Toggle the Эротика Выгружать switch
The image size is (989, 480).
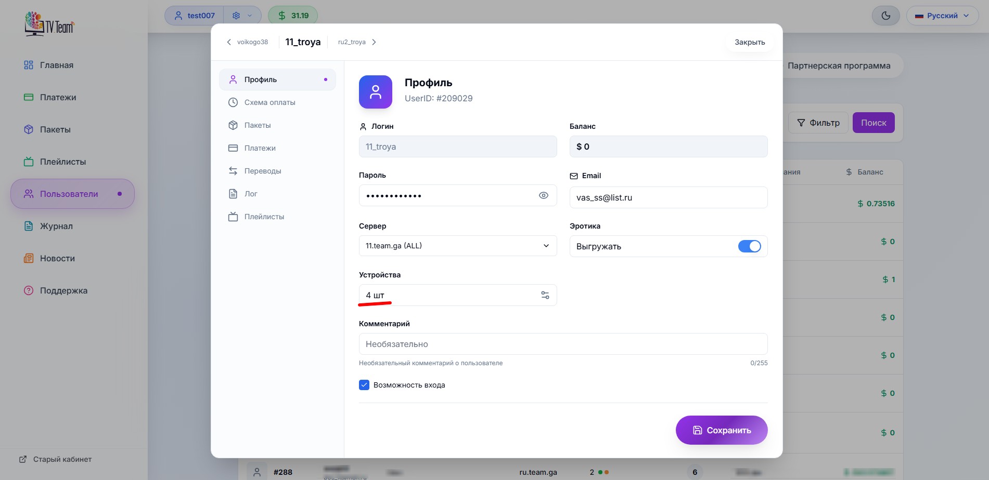[x=749, y=246]
